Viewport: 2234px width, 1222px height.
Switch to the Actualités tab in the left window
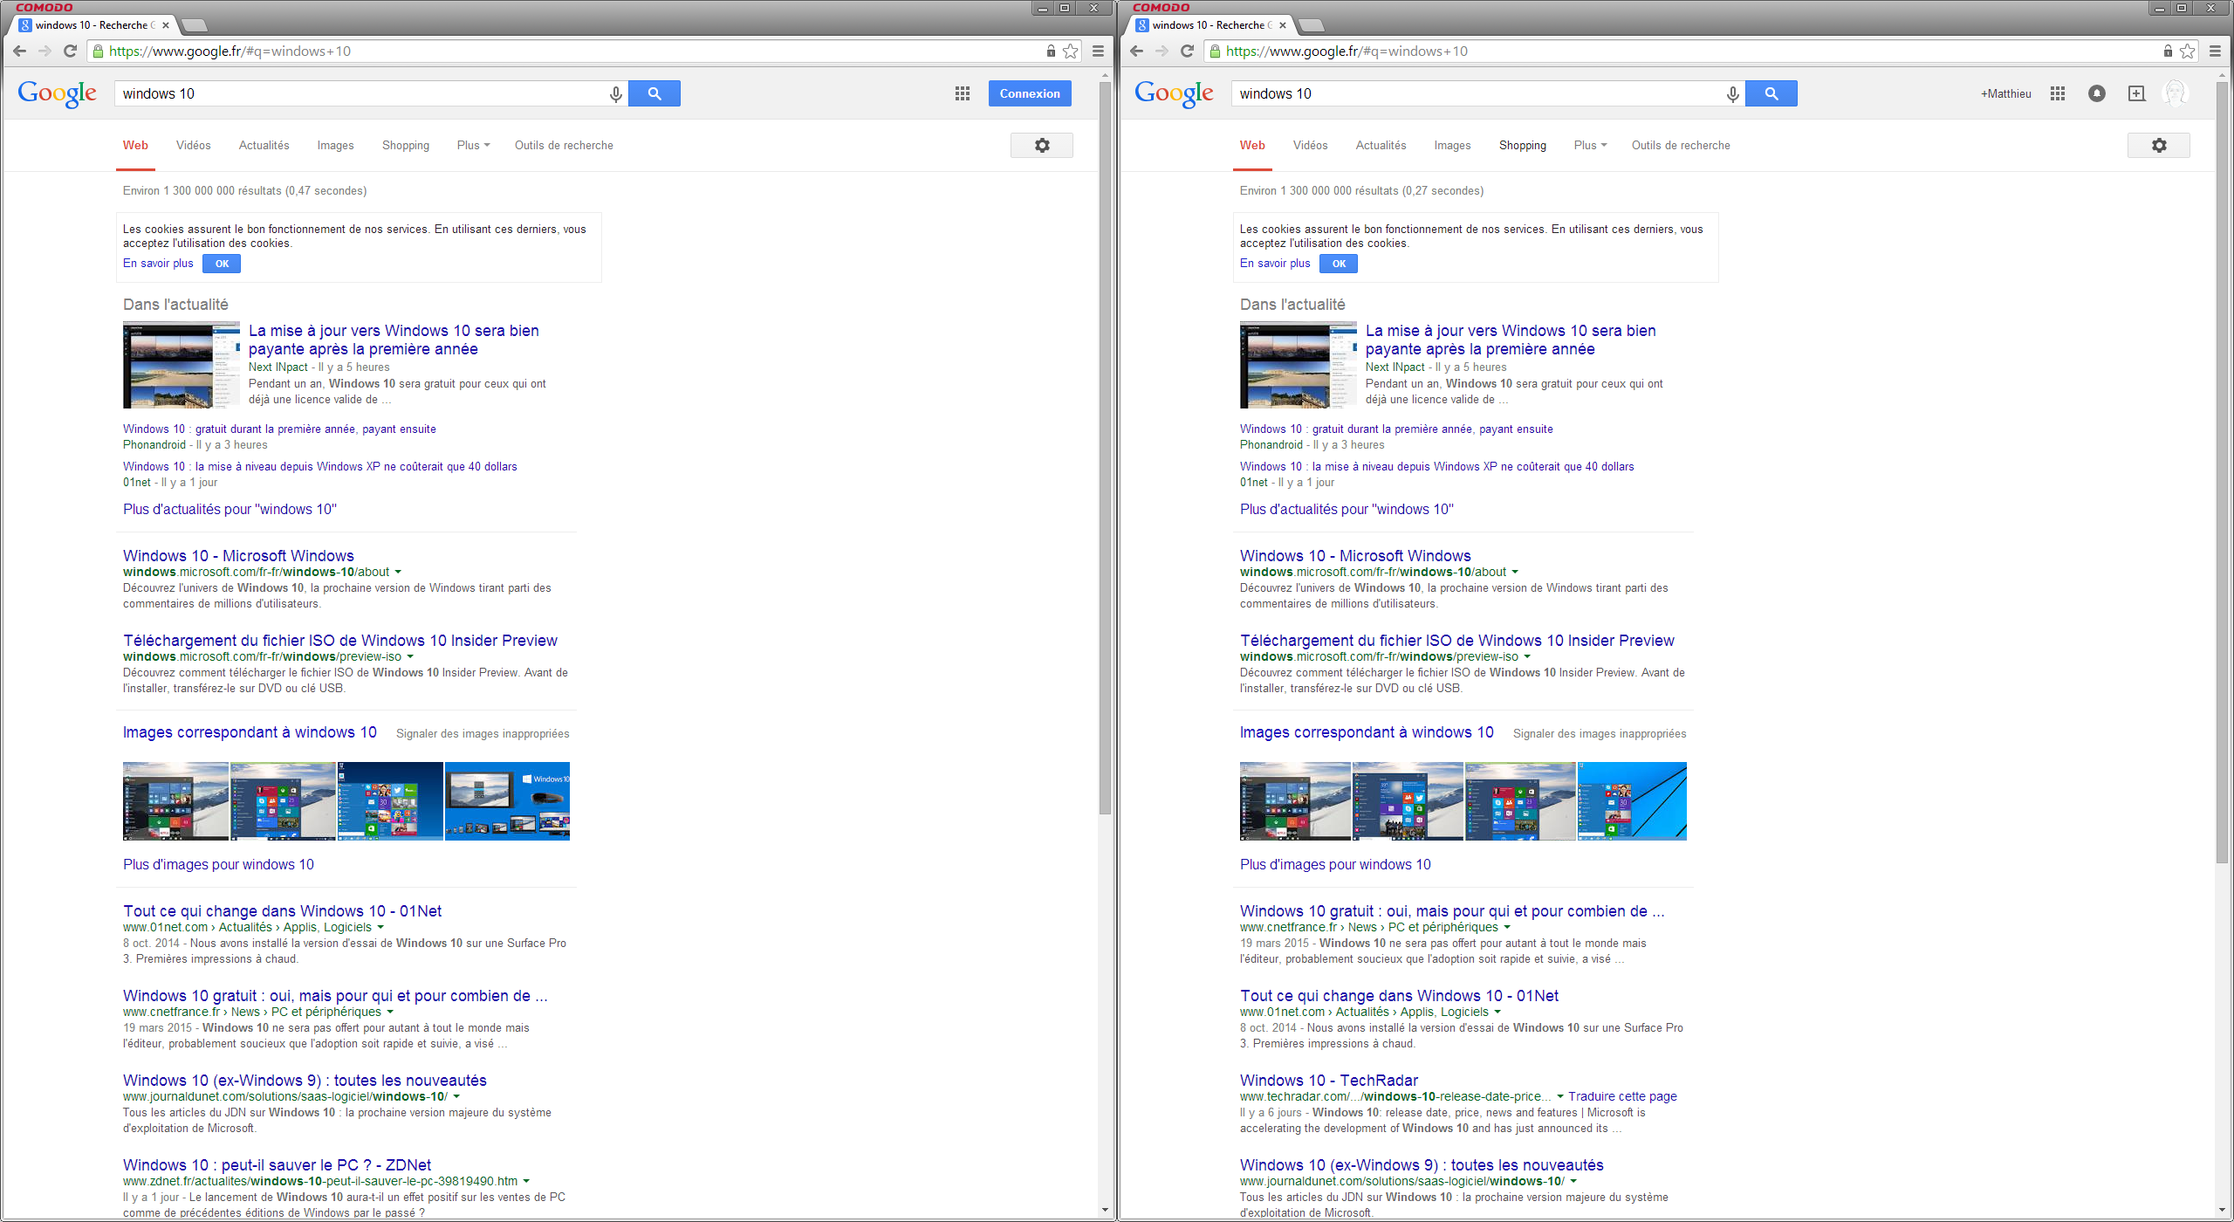pos(264,146)
